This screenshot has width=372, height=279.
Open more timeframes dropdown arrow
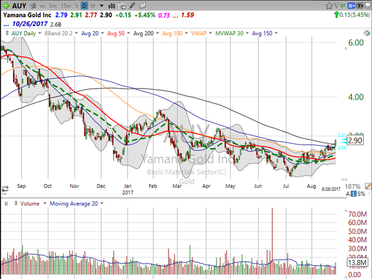[x=102, y=6]
